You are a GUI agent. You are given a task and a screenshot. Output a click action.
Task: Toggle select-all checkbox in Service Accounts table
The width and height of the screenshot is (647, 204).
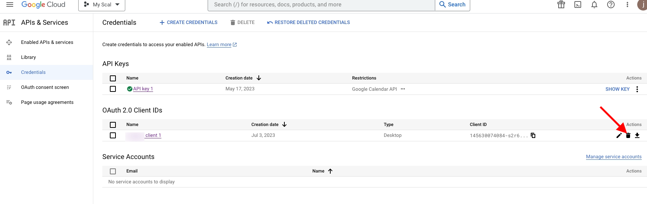(113, 171)
